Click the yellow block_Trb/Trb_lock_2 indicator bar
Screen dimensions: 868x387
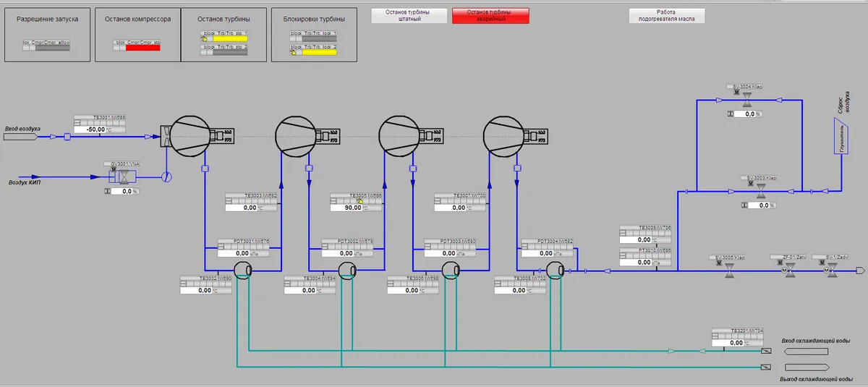(x=319, y=53)
